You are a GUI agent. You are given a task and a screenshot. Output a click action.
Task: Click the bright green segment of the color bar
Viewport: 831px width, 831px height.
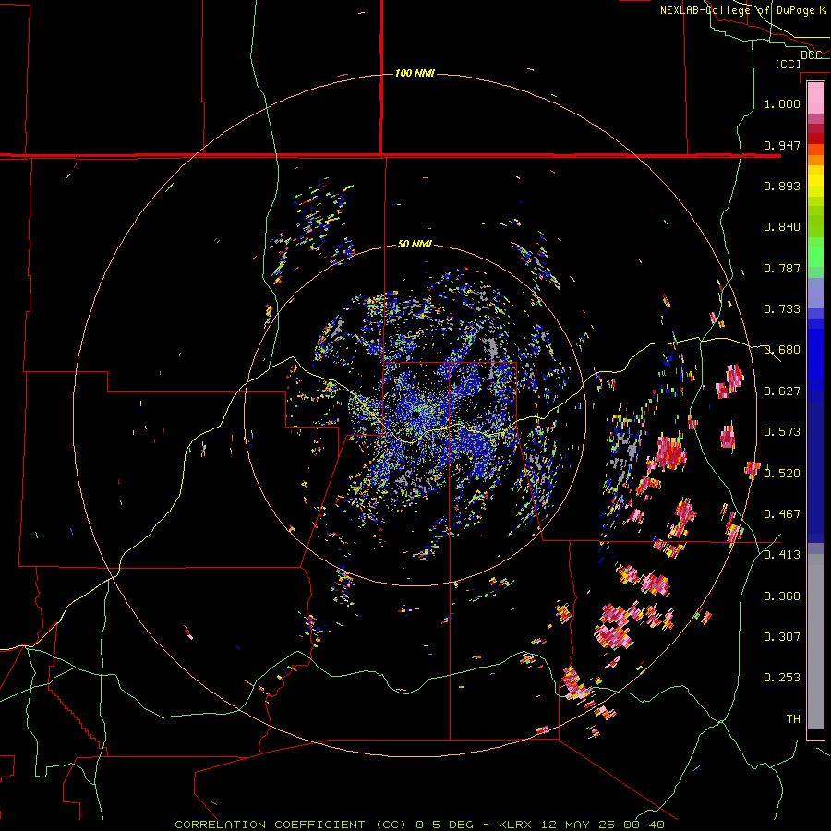815,252
